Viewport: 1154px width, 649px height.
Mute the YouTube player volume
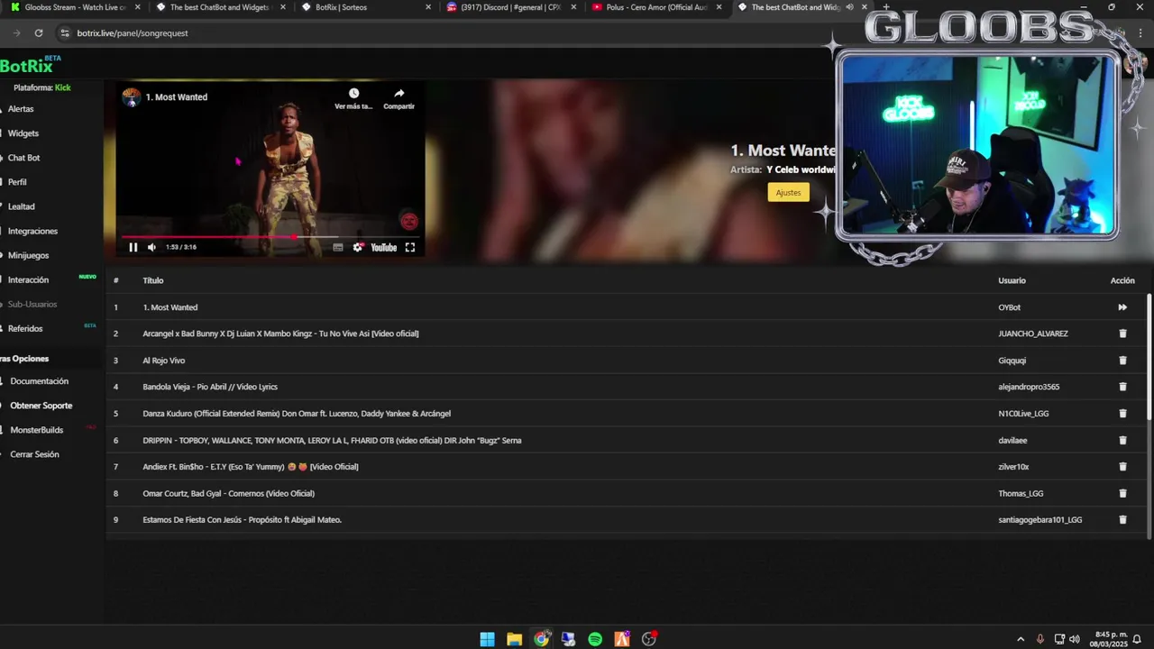click(151, 247)
